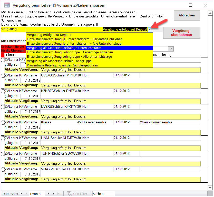Collapse the Vergütung dropdown arrow
Screen dimensions: 214x197
pyautogui.click(x=150, y=29)
